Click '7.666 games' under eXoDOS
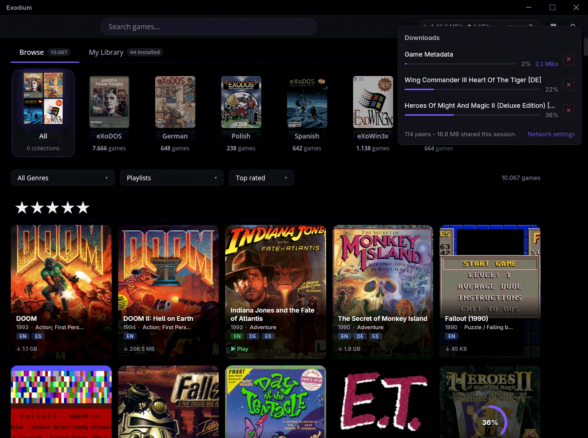The width and height of the screenshot is (588, 438). 109,148
